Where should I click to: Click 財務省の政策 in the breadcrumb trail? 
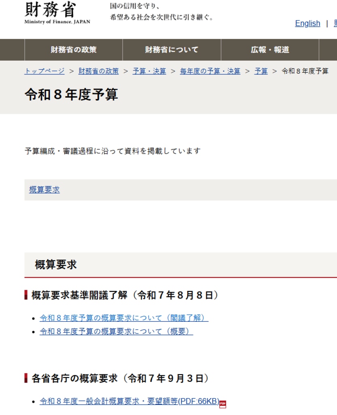[99, 71]
